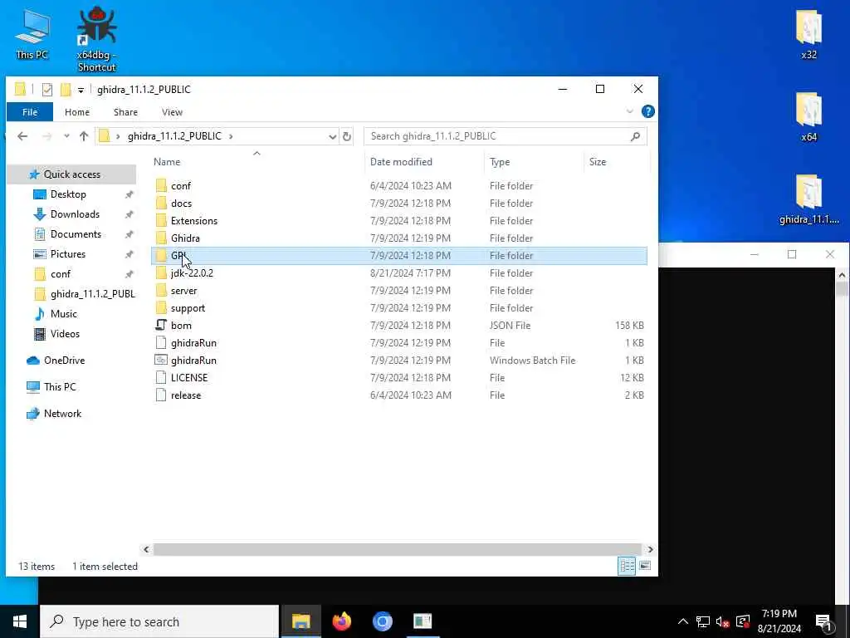Select the ghidraRun Windows Batch File
The height and width of the screenshot is (638, 850).
point(399,361)
